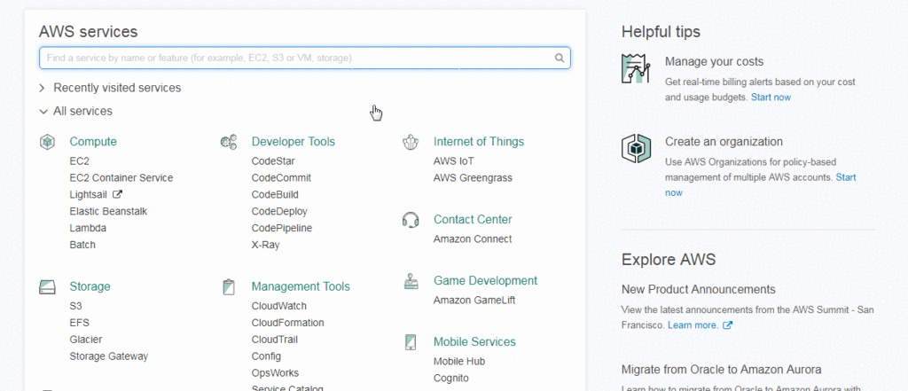Click external link icon after Learn more
Screen dimensions: 908x391
coord(728,325)
